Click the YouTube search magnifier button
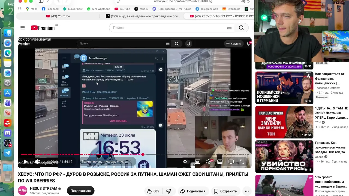 (241, 28)
